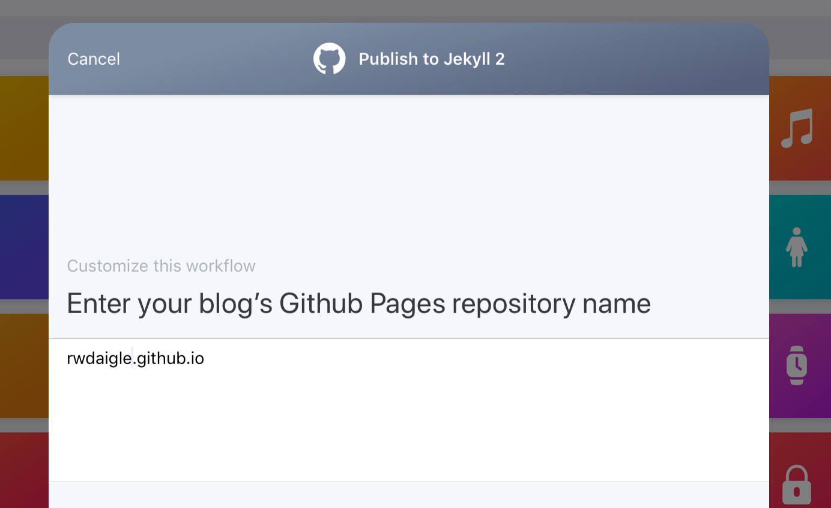Select the orange workflow tile on left edge

point(24,365)
